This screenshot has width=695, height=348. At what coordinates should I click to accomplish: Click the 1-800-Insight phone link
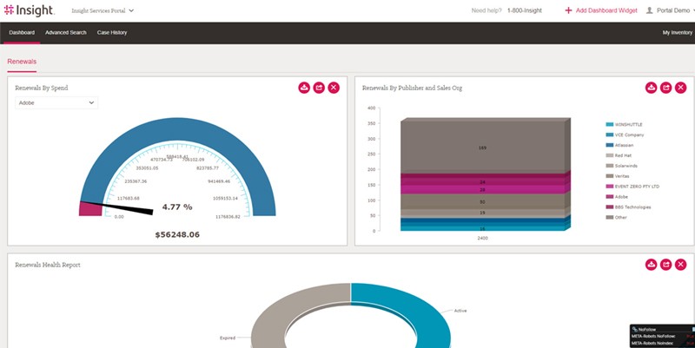(x=525, y=10)
